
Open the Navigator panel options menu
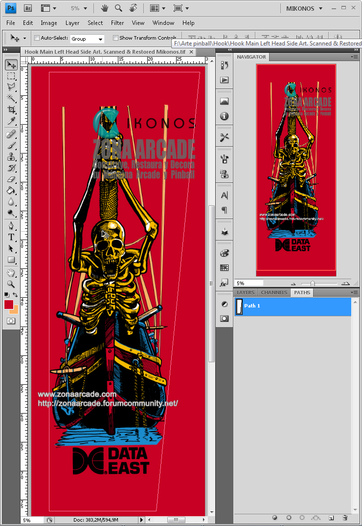coord(355,57)
